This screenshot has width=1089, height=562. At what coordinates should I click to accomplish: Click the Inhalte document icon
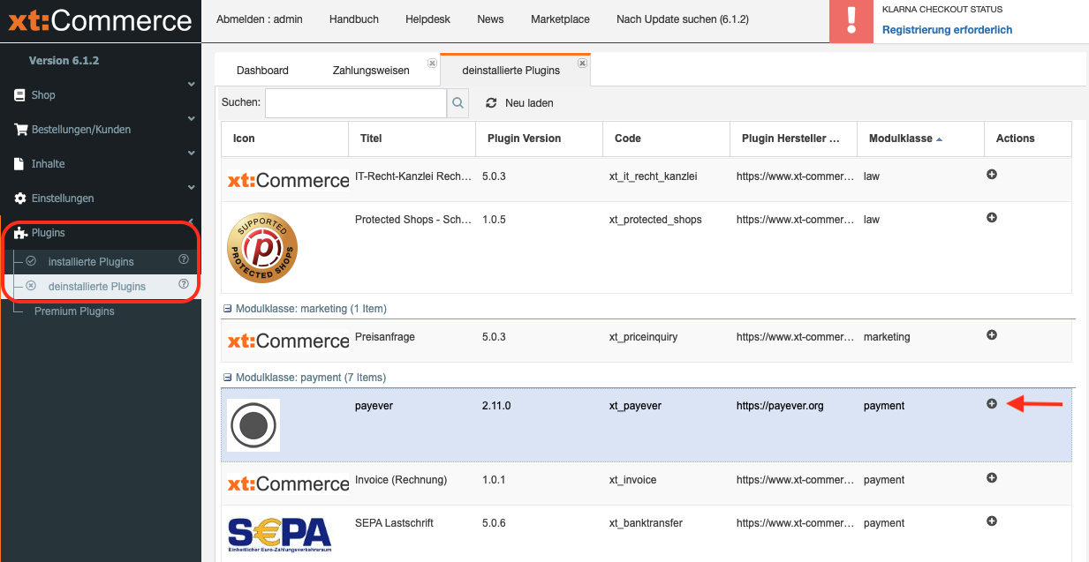[19, 164]
